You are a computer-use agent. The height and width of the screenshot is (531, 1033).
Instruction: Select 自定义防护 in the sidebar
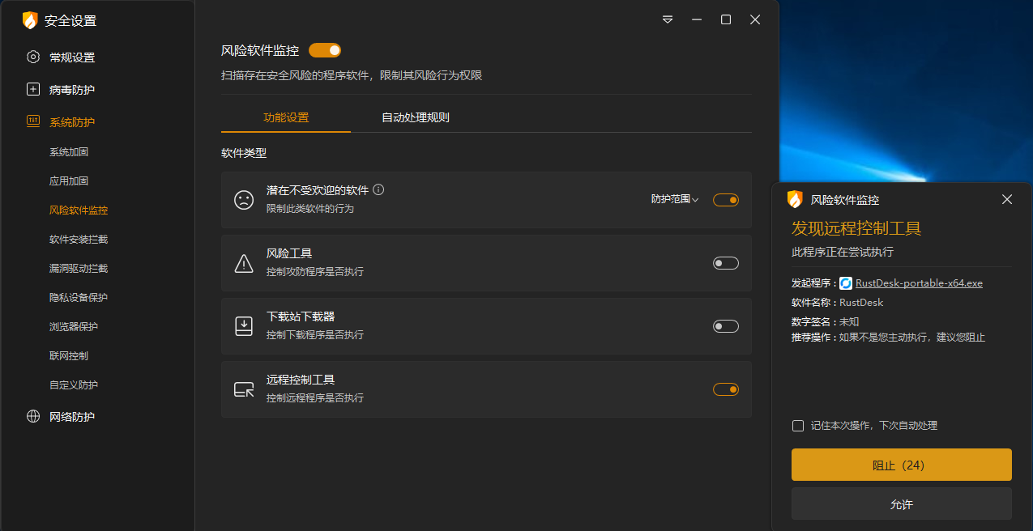pyautogui.click(x=74, y=385)
